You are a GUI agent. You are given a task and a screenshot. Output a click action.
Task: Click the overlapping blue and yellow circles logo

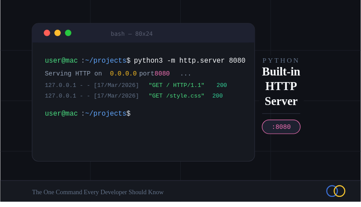(x=336, y=191)
